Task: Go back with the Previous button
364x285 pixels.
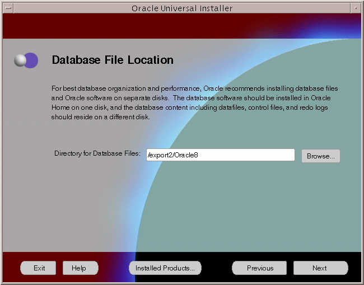Action: tap(259, 268)
